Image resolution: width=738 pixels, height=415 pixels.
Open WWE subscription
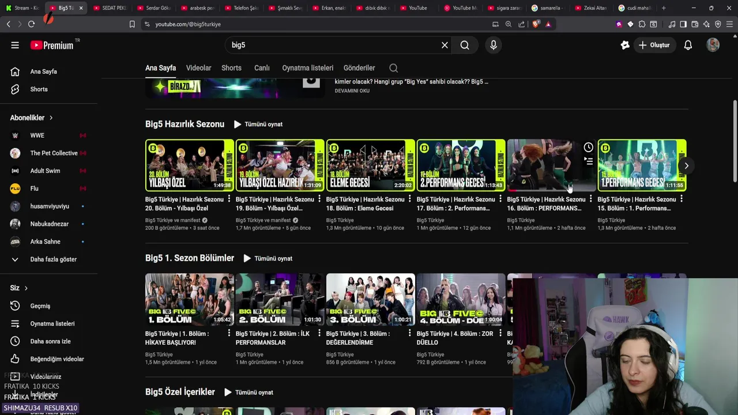click(x=48, y=135)
